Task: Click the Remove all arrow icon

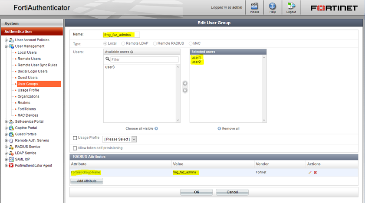Action: tap(219, 128)
